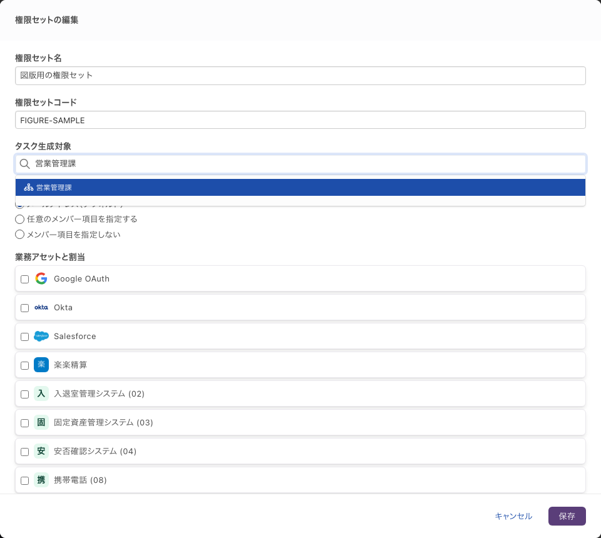Click the Salesforce cloud icon

pyautogui.click(x=41, y=336)
